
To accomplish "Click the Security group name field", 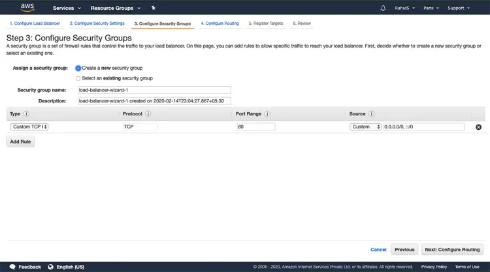I will (154, 91).
